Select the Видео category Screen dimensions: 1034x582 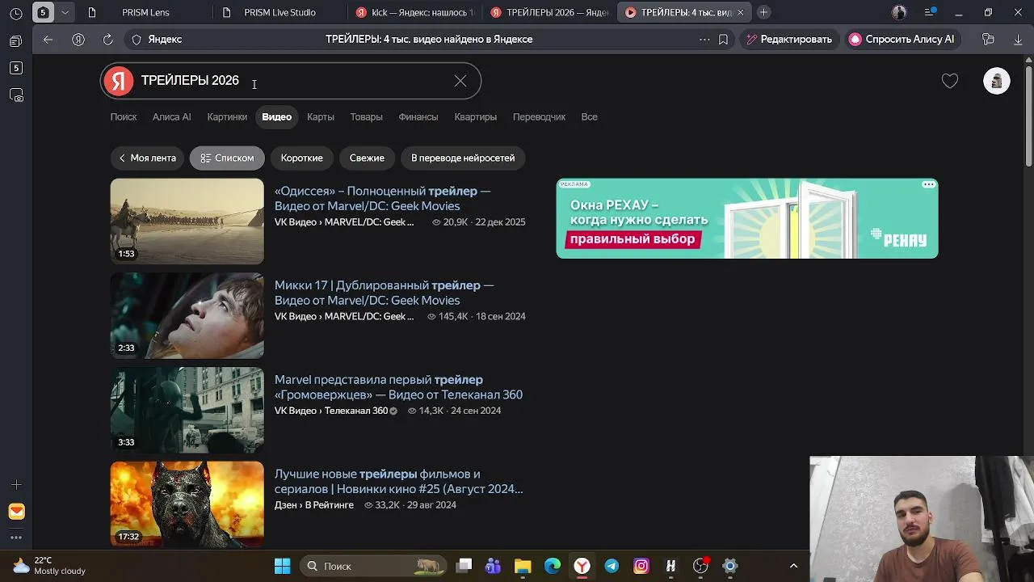point(277,116)
